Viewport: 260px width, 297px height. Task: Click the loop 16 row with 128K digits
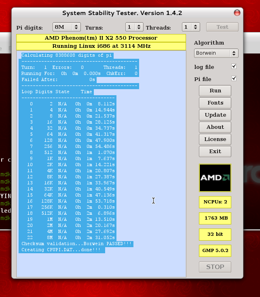click(x=68, y=201)
